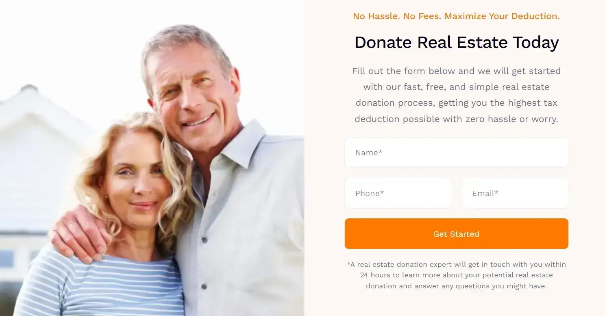
Task: Click the 'Fill out the form below' paragraph
Action: [x=456, y=95]
